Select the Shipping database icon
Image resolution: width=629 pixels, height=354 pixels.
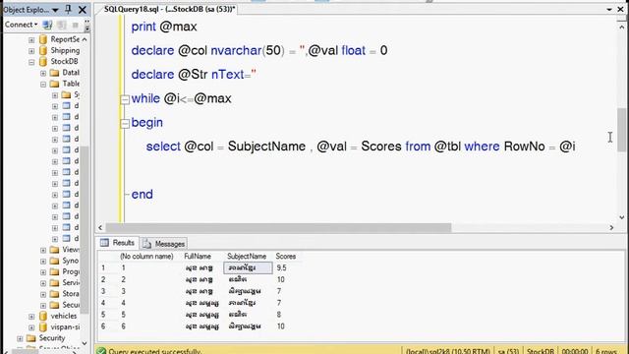tap(43, 50)
